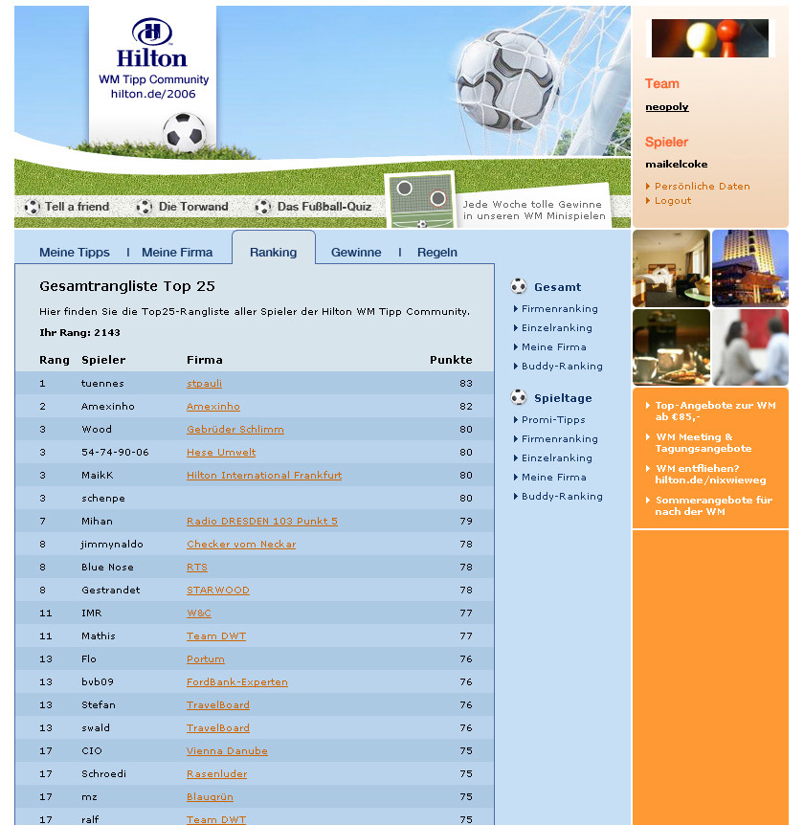Image resolution: width=804 pixels, height=825 pixels.
Task: Open the WM entfliehen nixwieweg link
Action: [711, 474]
